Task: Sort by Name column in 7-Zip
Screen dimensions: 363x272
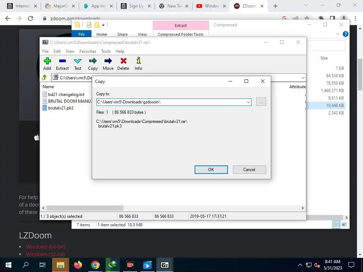Action: 48,87
